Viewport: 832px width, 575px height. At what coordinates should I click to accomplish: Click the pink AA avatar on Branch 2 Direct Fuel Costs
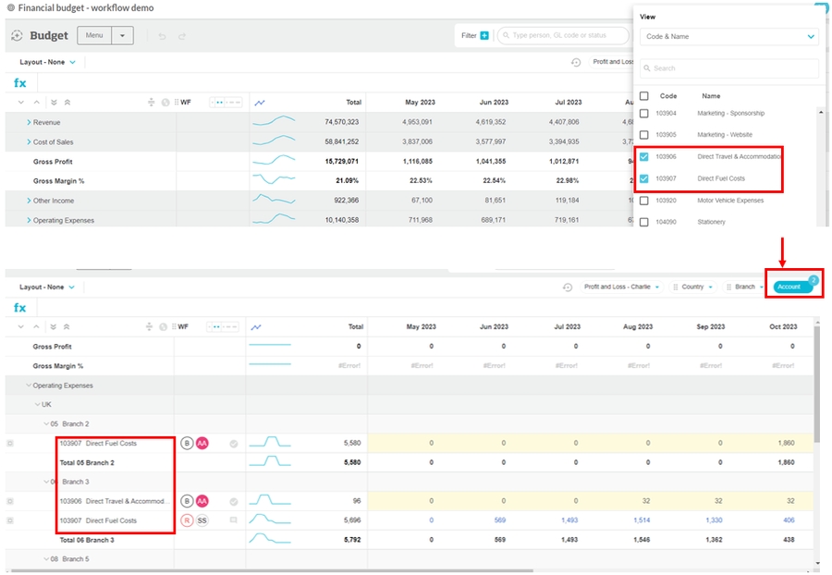point(202,444)
